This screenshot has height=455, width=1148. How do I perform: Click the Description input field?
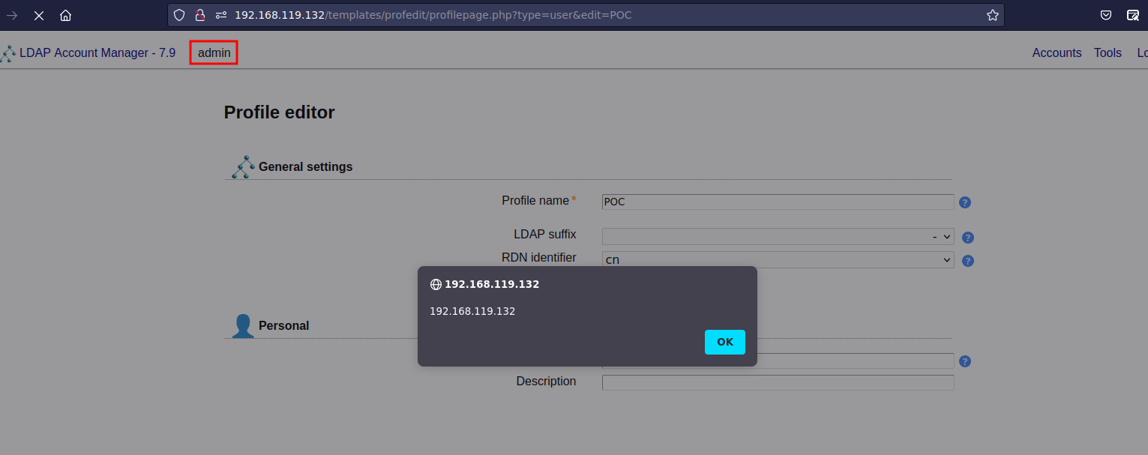coord(778,382)
